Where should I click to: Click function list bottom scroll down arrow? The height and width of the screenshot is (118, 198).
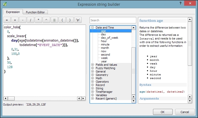coord(133,101)
